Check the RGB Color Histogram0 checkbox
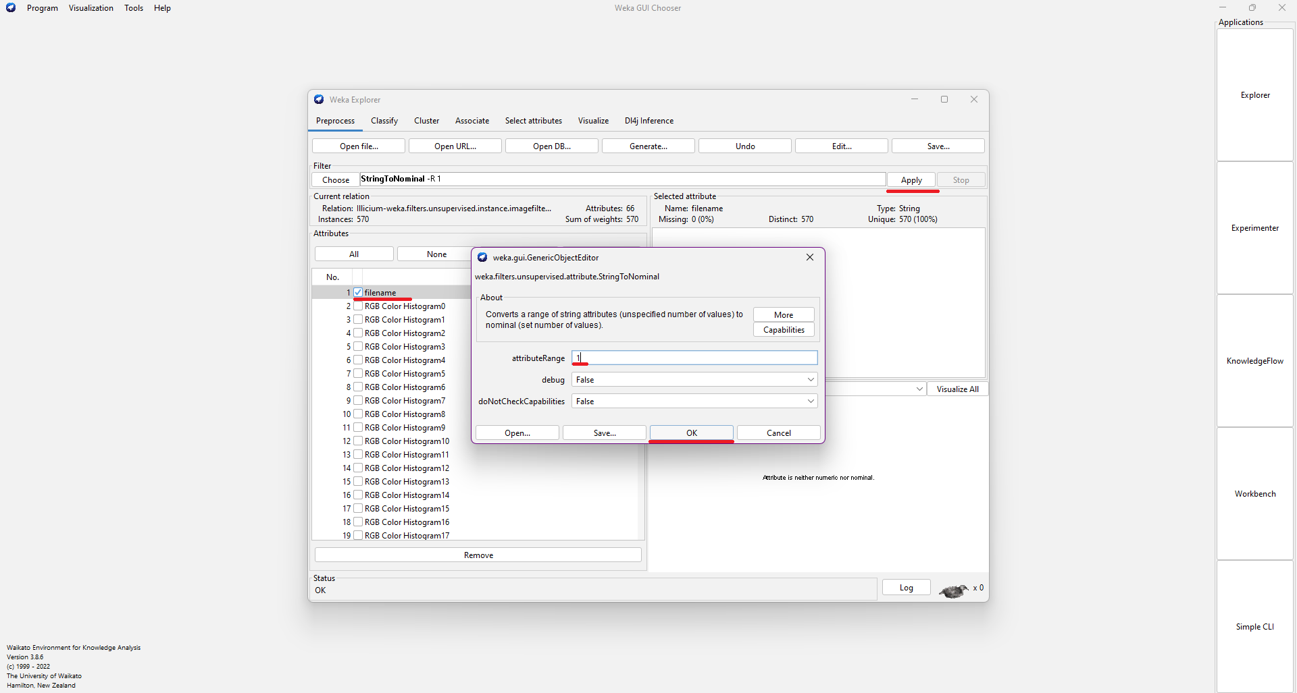Screen dimensions: 1297x693 tap(358, 306)
